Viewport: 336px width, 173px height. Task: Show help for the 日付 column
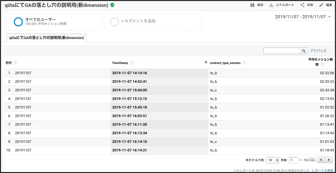pos(16,63)
